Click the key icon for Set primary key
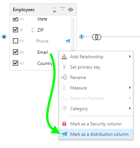 point(64,67)
